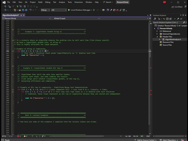The image size is (188, 141).
Task: Click the wrench Properties icon in main toolbar
Action: 111,10
